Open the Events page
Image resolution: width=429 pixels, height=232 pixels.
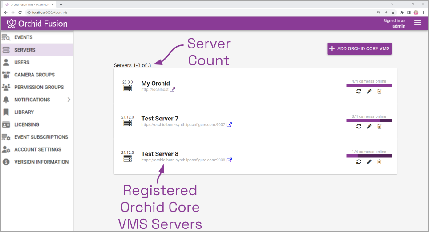click(x=37, y=37)
